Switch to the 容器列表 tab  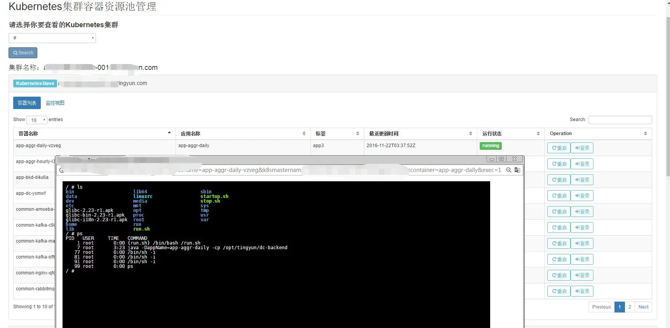[x=27, y=103]
